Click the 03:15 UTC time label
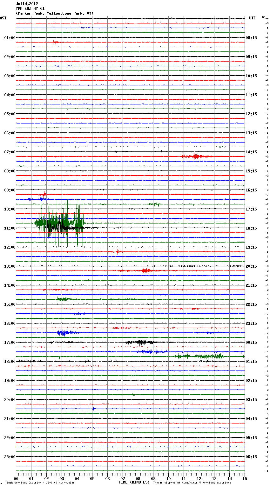The height and width of the screenshot is (487, 270). point(251,400)
